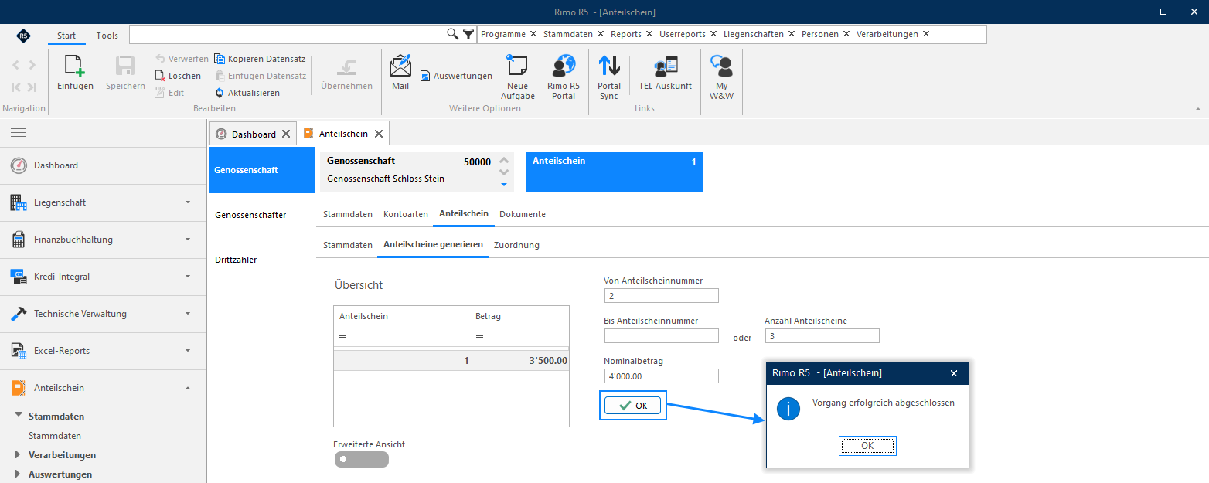Open the Mail icon
1209x483 pixels.
click(x=400, y=73)
